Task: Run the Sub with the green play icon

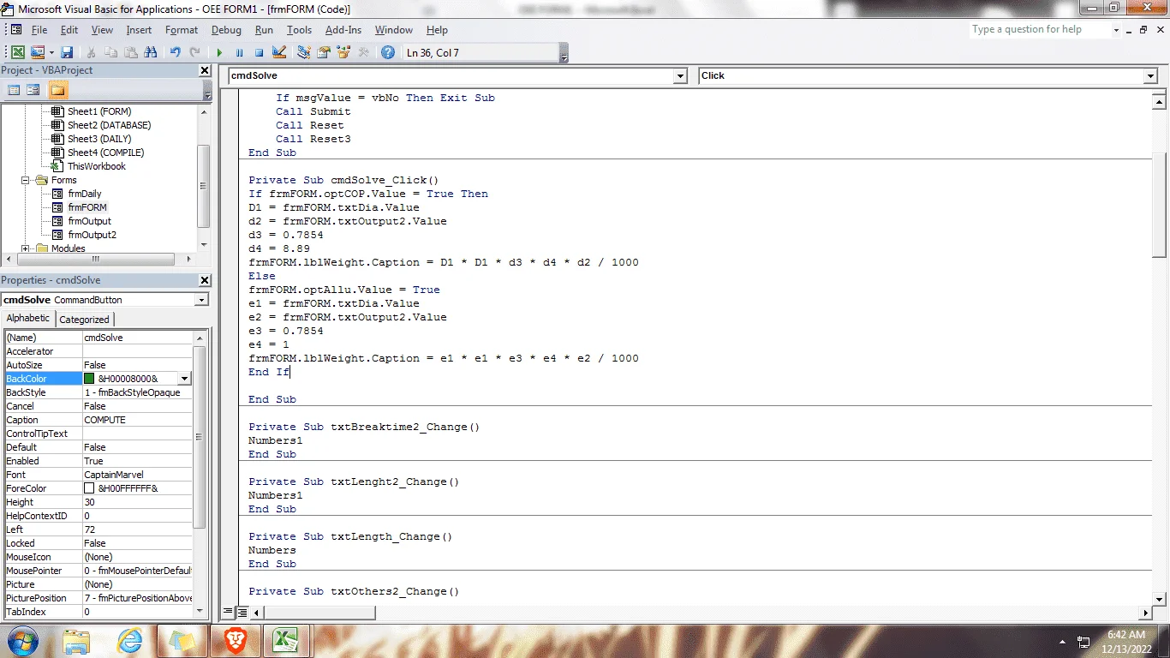Action: [x=219, y=52]
